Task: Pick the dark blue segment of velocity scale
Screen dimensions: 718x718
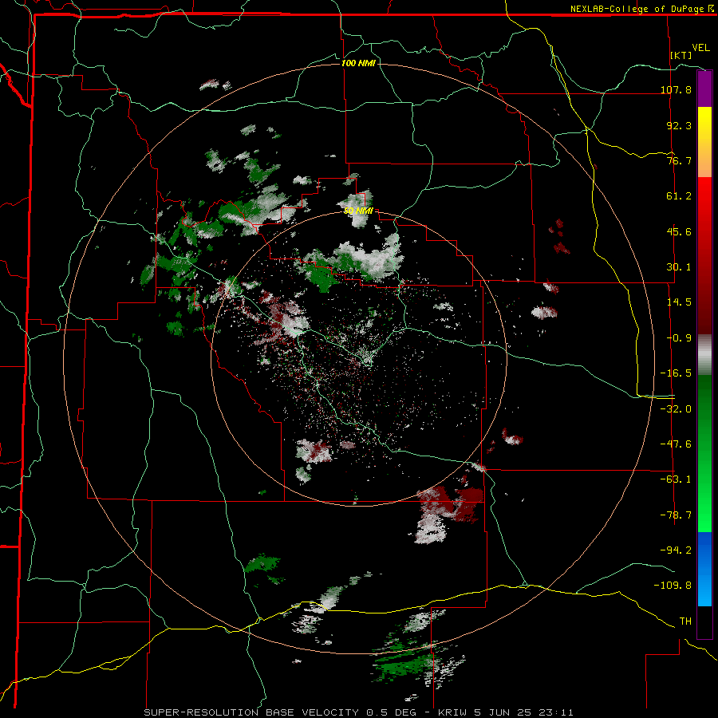Action: tap(704, 550)
